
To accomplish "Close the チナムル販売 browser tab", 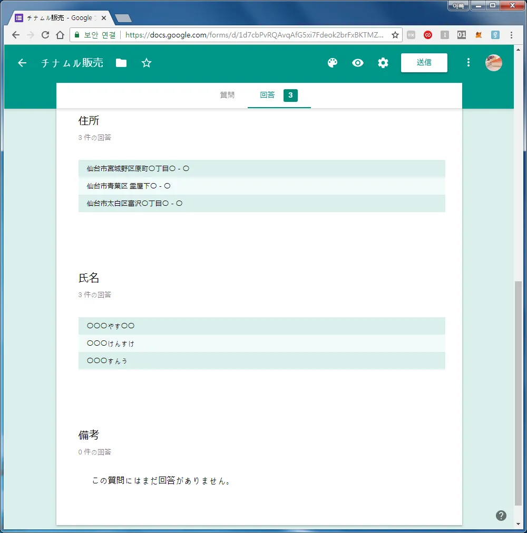I will 104,18.
